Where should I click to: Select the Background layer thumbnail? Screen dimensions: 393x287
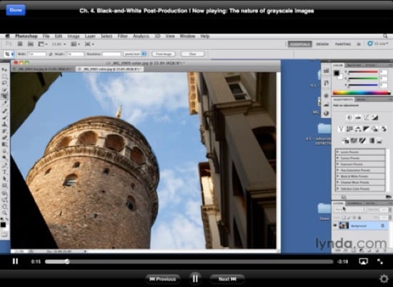click(x=344, y=226)
